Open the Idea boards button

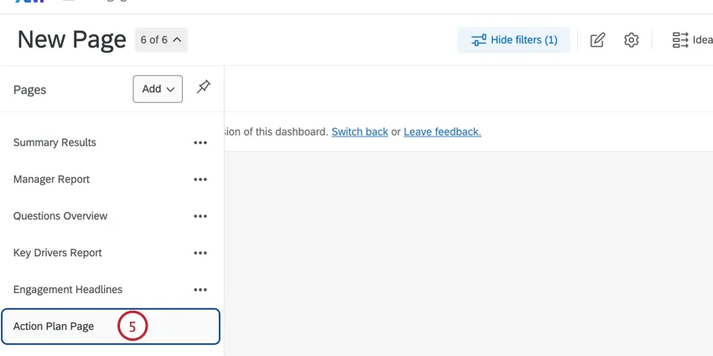pos(692,40)
